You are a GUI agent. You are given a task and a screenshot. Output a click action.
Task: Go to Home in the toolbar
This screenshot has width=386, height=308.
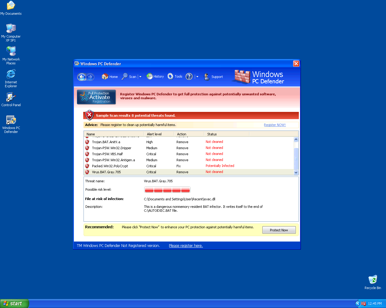tap(110, 77)
